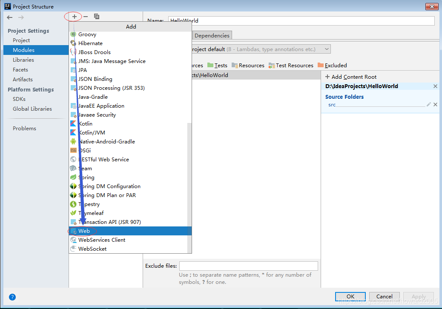442x309 pixels.
Task: Choose Transaction API (JSR 907) entry
Action: point(129,222)
